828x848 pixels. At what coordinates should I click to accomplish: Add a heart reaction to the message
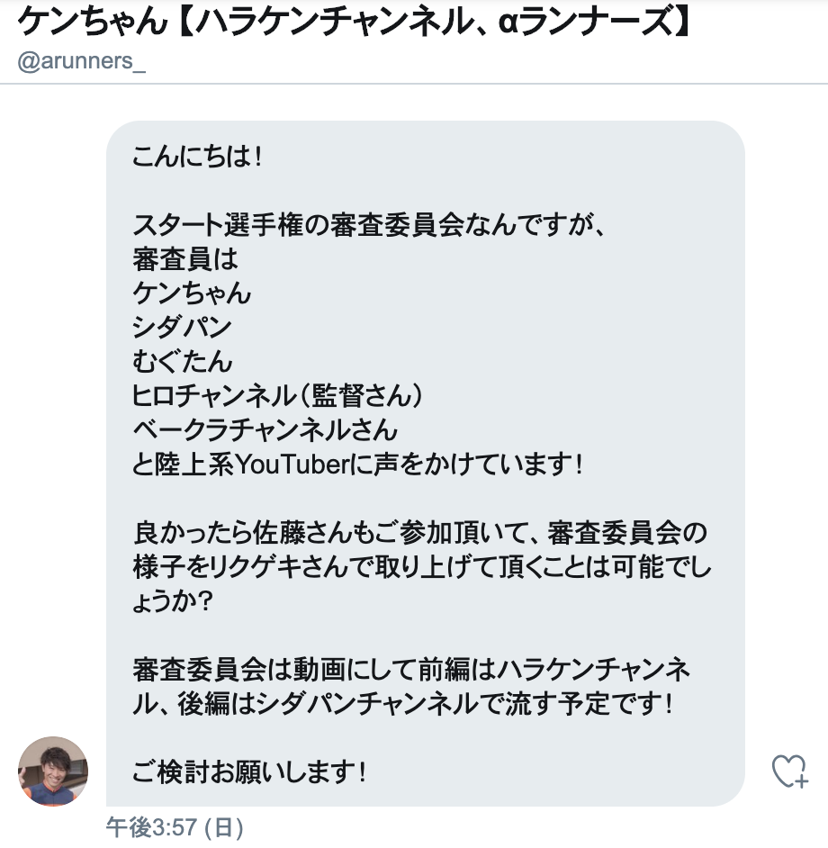coord(789,771)
